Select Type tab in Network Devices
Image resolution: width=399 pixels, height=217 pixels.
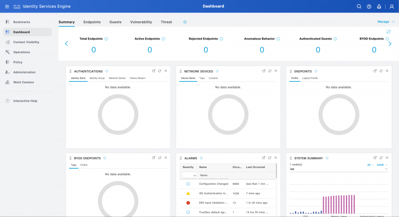[x=202, y=78]
